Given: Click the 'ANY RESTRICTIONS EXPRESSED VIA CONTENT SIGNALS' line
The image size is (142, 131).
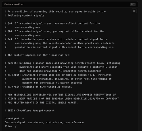Looking at the screenshot, I should click(x=60, y=95).
